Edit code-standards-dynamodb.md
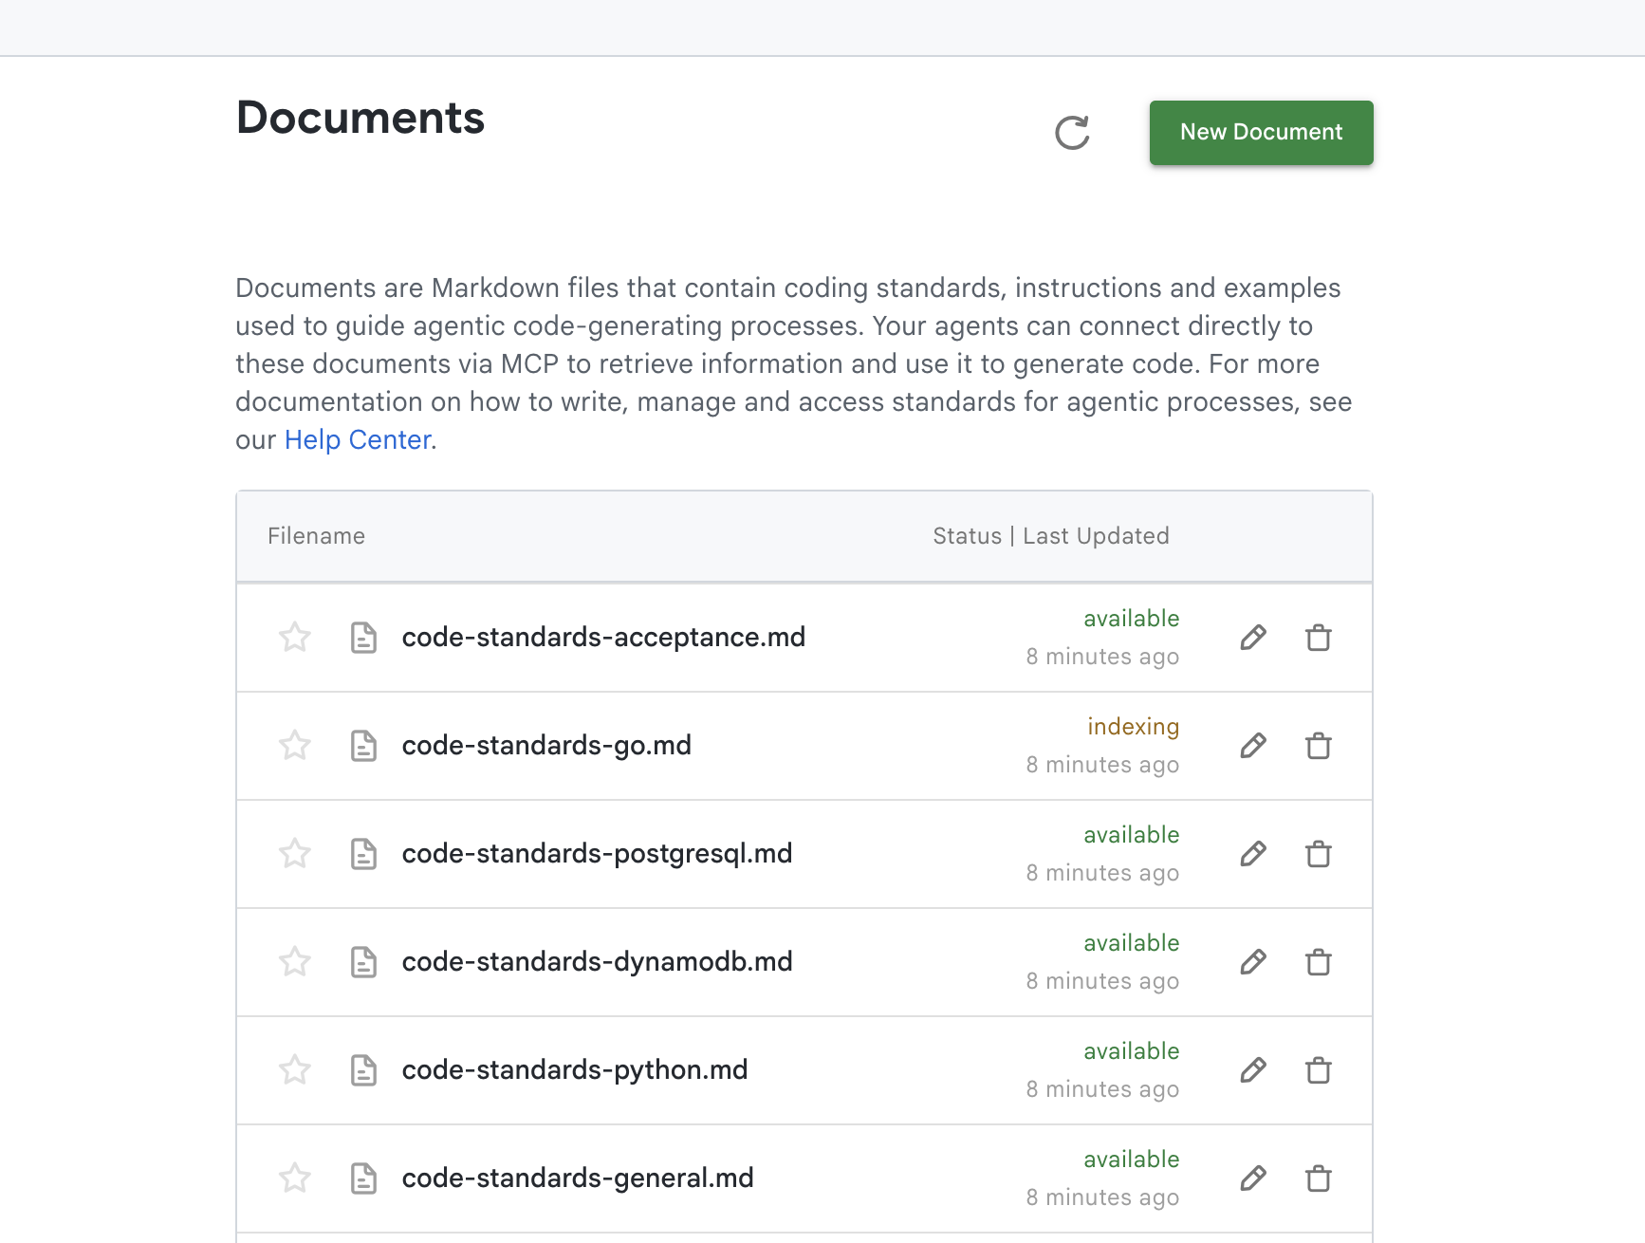 coord(1252,961)
